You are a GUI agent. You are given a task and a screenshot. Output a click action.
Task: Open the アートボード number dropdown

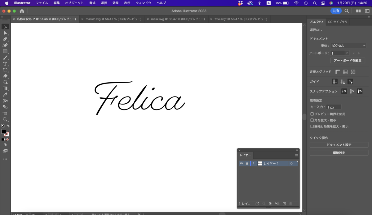[347, 53]
